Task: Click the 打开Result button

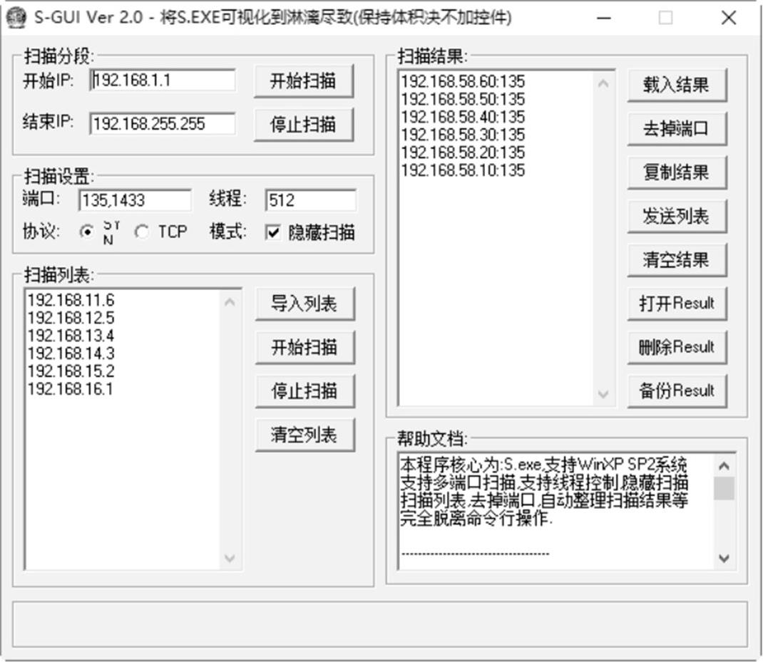Action: pyautogui.click(x=677, y=304)
